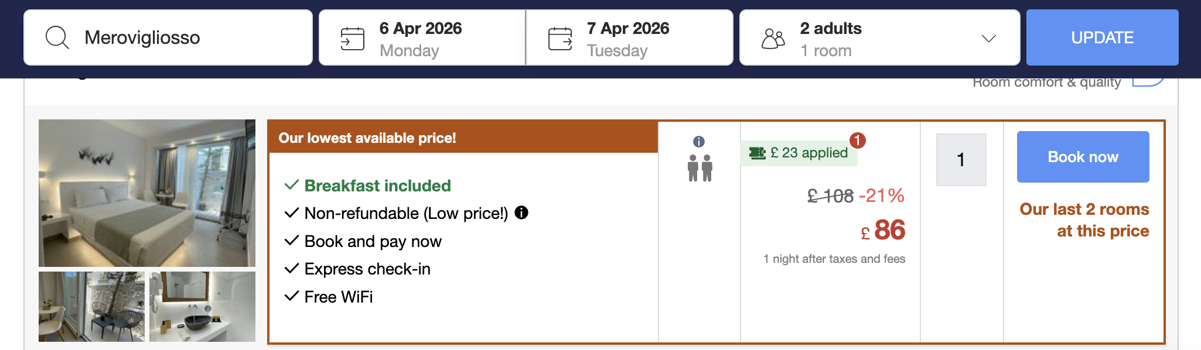Open the room quantity selector showing 1
The image size is (1201, 350).
click(961, 160)
